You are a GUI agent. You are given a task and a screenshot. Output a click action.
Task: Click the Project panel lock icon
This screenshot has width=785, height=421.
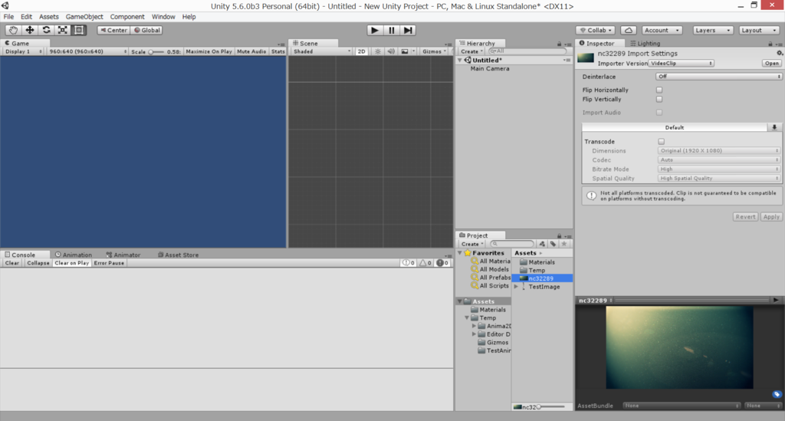(x=559, y=235)
